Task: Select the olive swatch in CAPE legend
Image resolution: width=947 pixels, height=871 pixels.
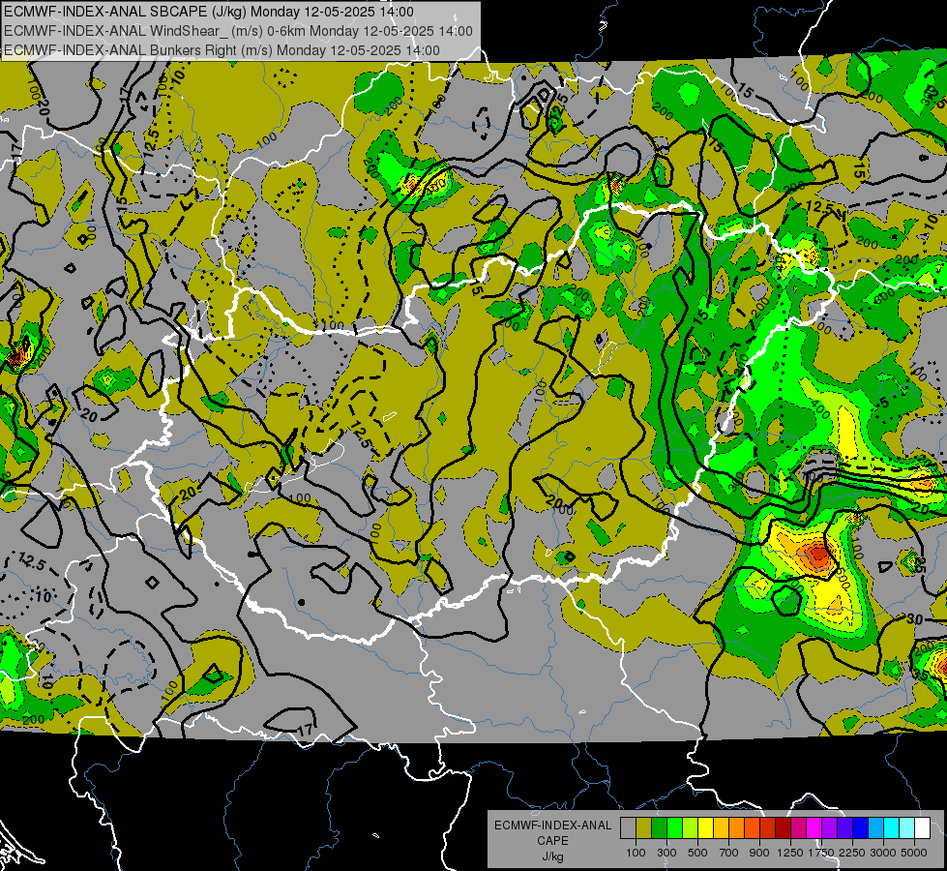Action: click(x=644, y=827)
